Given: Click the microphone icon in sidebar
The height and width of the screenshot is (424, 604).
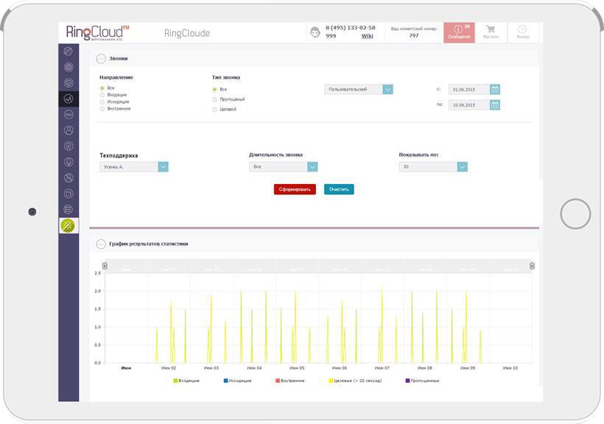Looking at the screenshot, I should [69, 162].
